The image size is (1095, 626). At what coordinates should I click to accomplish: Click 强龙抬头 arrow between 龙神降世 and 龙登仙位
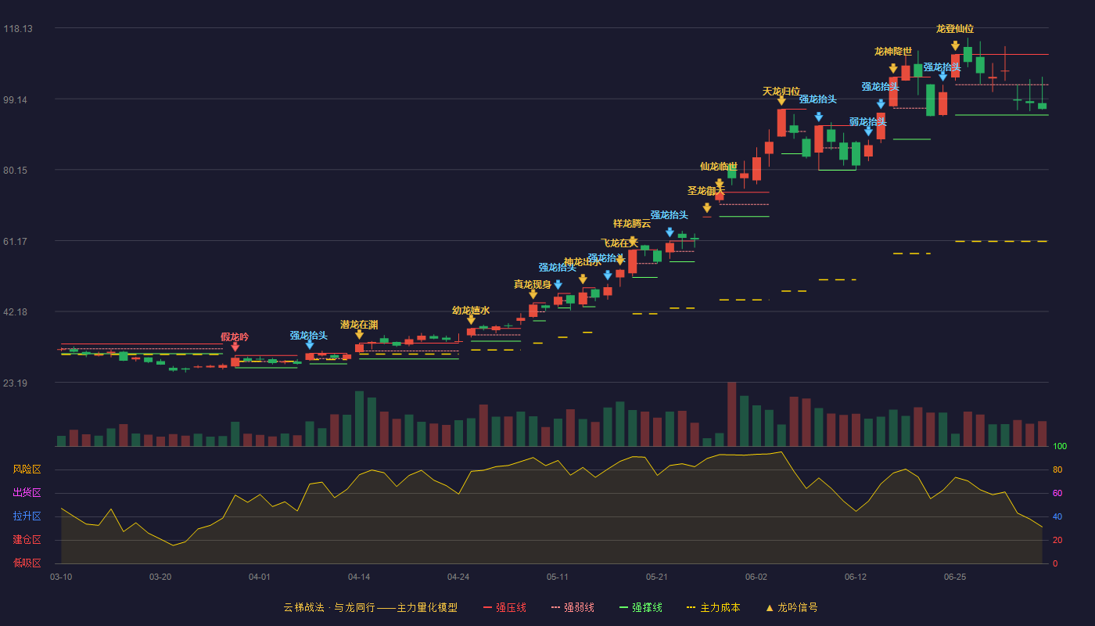coord(942,77)
